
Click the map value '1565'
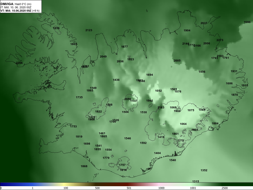[x=174, y=89]
